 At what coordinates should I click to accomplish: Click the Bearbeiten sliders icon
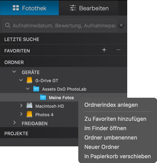coord(73,8)
